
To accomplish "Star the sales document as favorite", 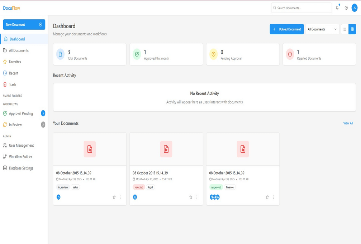I will [x=114, y=197].
